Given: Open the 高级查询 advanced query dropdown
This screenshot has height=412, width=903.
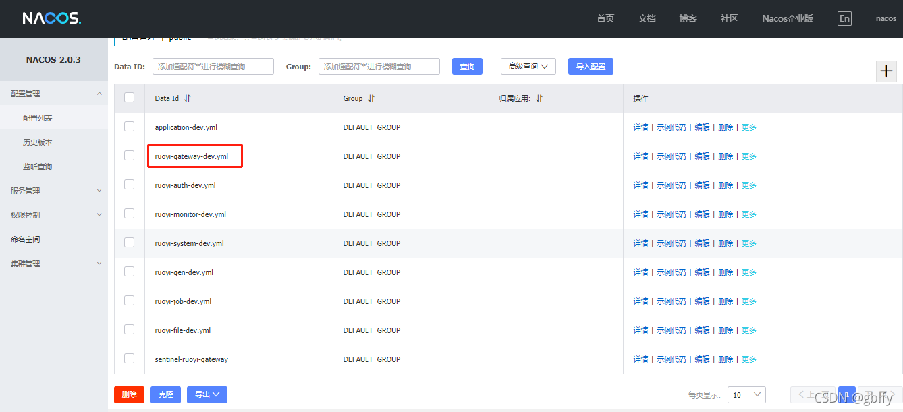Looking at the screenshot, I should click(528, 66).
